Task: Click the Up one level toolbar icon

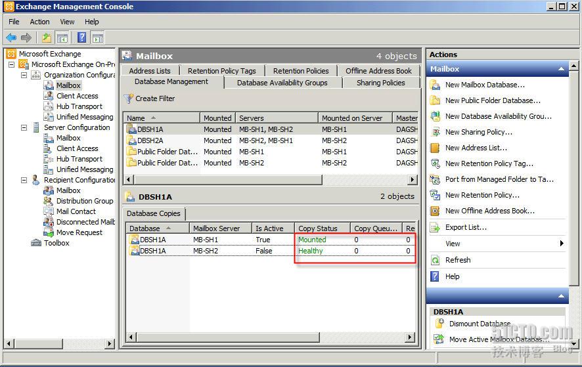Action: coord(47,37)
